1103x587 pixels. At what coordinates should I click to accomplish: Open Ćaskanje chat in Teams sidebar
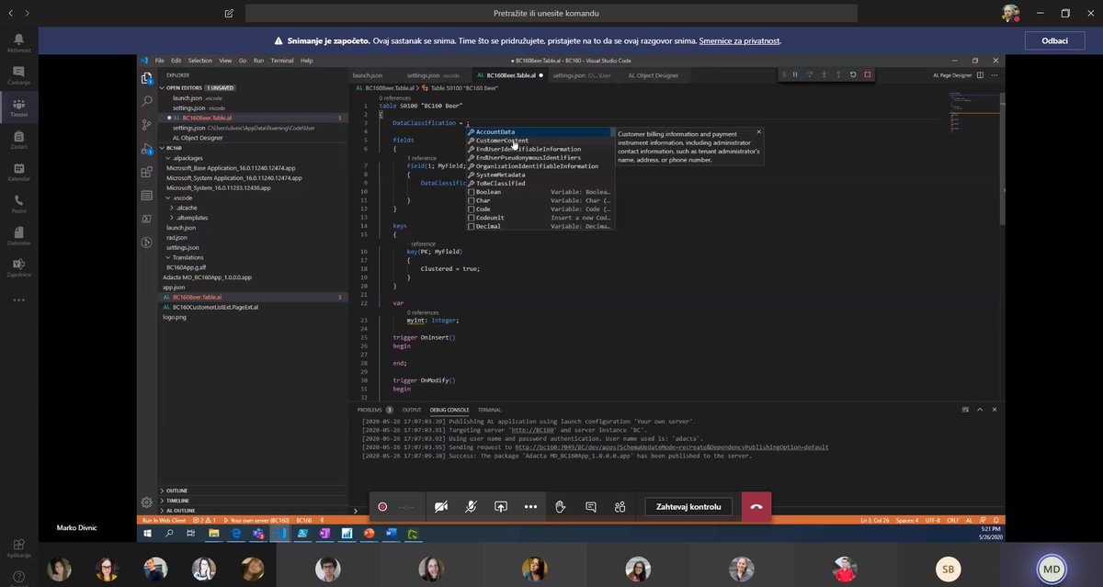pos(18,74)
